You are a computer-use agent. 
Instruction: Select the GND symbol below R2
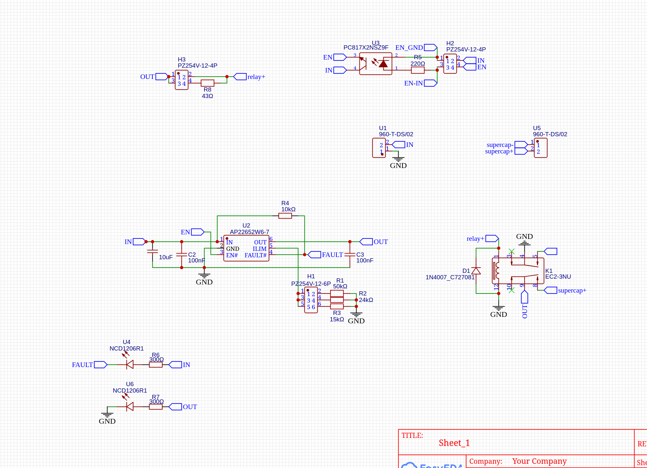[356, 315]
